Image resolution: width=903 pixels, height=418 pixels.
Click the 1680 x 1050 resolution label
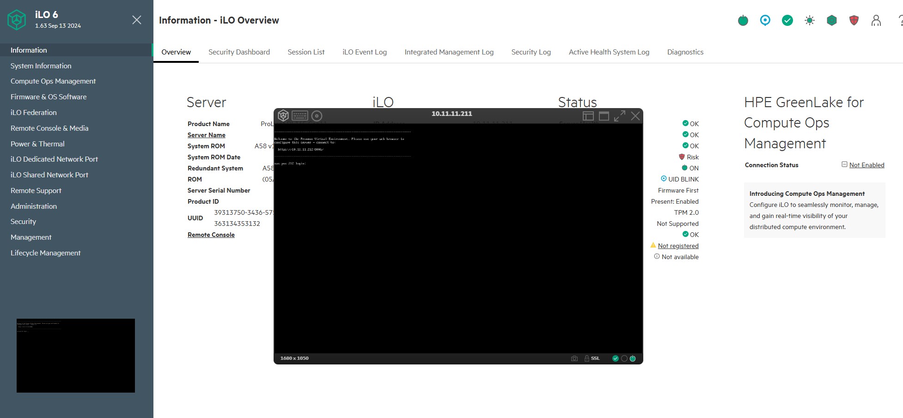[294, 358]
